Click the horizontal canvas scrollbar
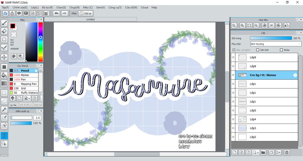Screen dimensions: 303x161 137,154
